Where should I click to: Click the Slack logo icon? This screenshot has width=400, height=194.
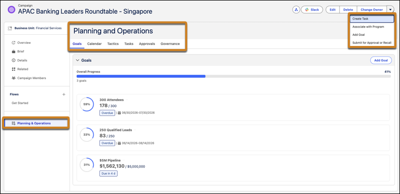307,10
